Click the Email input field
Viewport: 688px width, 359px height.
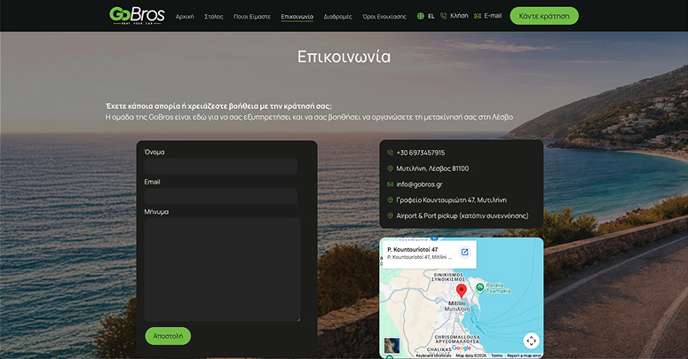[221, 197]
